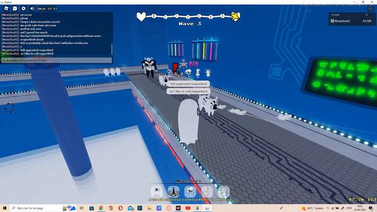
Task: Open Google Chrome from the taskbar
Action: (101, 208)
